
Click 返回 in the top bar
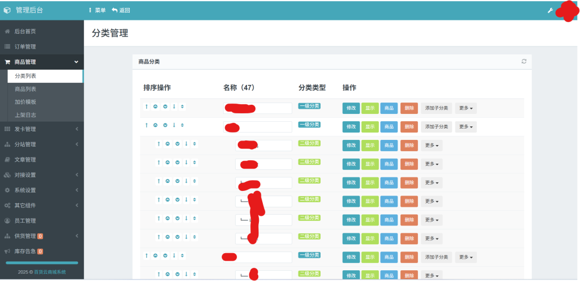tap(121, 10)
